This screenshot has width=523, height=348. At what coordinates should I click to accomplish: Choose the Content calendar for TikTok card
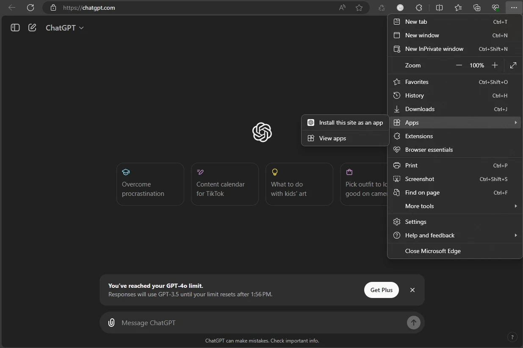225,184
